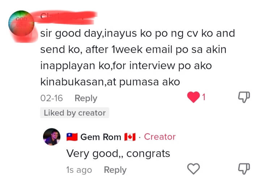259x180 pixels.
Task: Tap the like count beside the red heart
Action: click(204, 97)
